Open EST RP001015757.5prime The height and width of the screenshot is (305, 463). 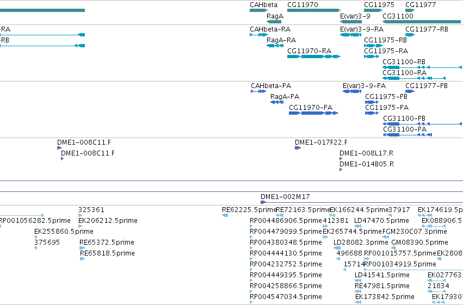click(367, 259)
